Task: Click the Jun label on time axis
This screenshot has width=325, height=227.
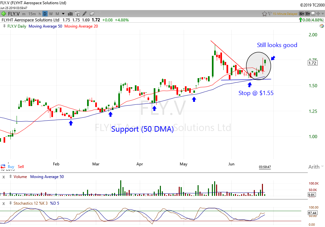Action: coord(231,164)
